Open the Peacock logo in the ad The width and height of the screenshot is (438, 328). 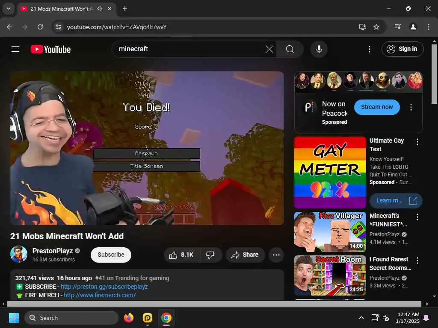click(309, 107)
